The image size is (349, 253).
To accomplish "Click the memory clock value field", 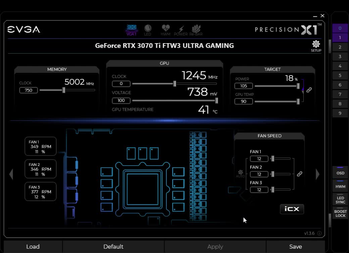I will 29,90.
